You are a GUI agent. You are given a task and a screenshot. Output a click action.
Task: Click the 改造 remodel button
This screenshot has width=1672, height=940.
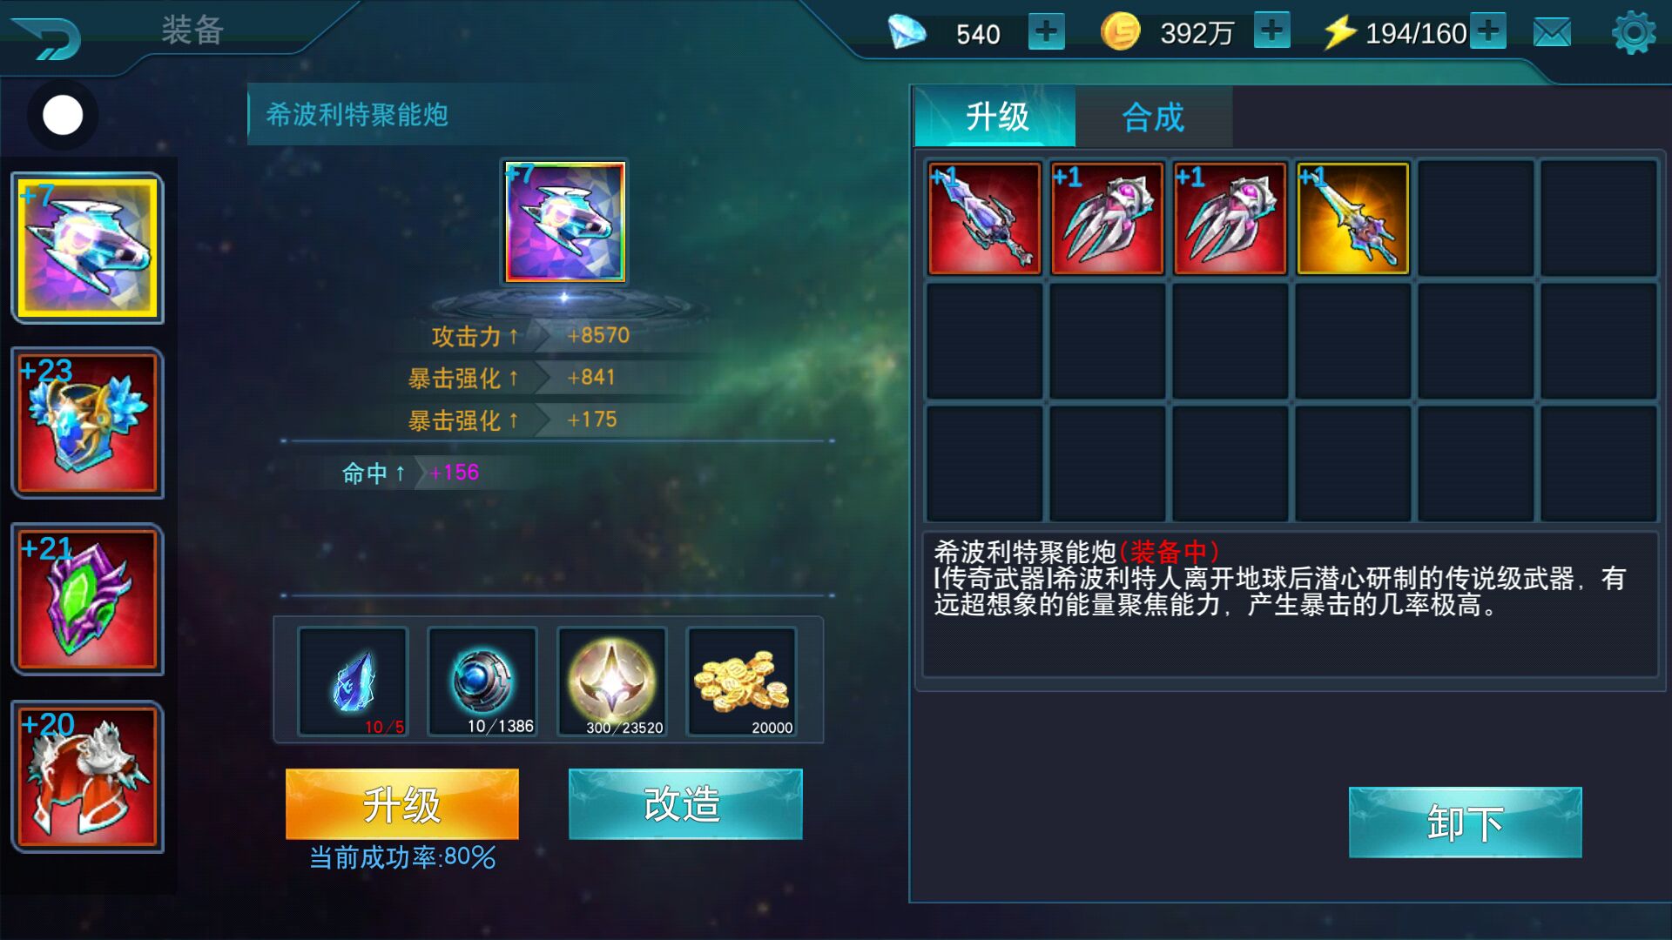[x=685, y=804]
